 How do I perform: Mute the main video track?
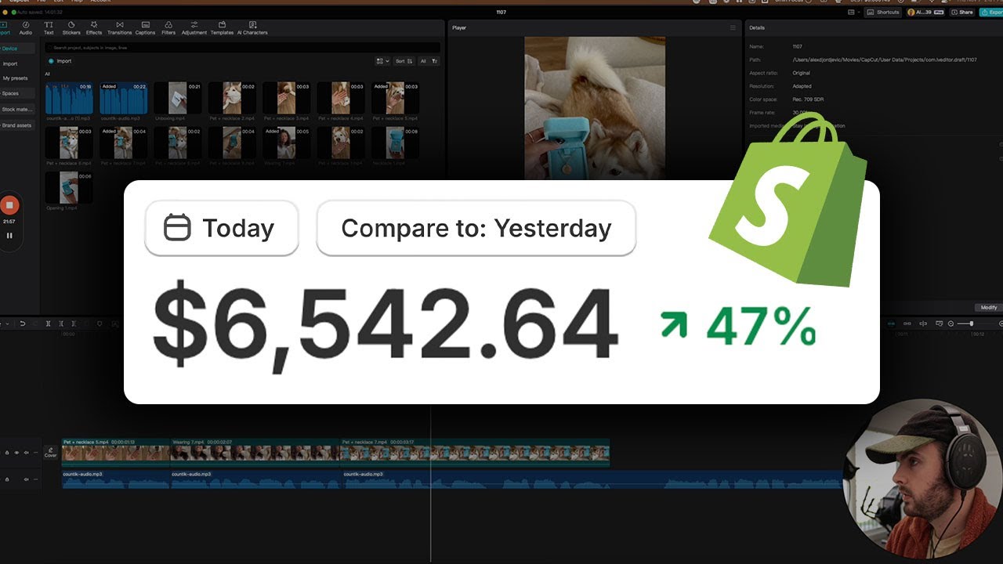coord(26,453)
